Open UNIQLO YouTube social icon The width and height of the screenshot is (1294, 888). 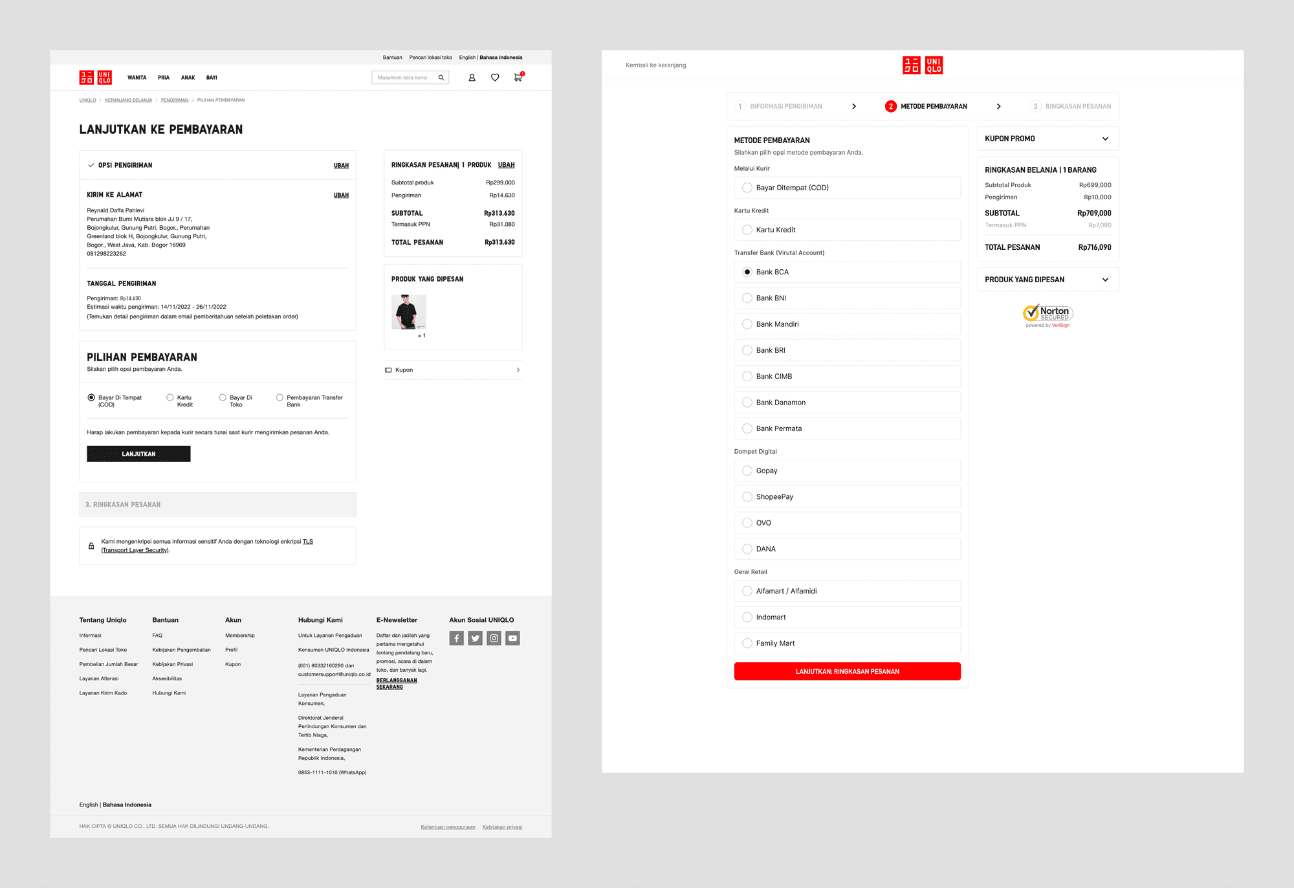tap(512, 638)
